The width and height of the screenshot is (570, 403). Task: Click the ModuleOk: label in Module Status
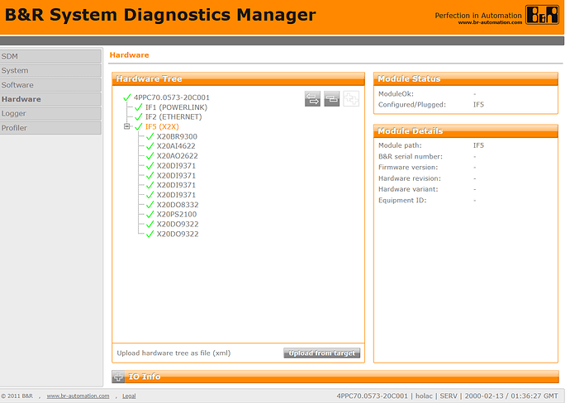396,94
